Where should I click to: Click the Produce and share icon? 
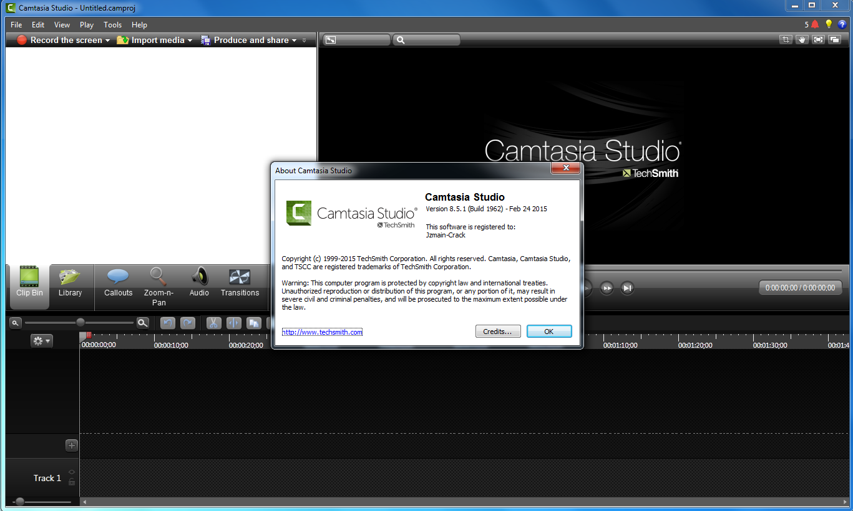coord(205,40)
